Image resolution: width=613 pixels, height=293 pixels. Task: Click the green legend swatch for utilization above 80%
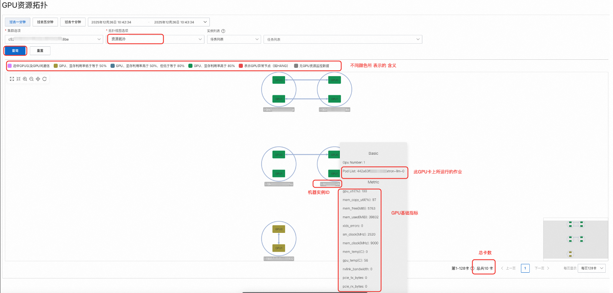(190, 66)
